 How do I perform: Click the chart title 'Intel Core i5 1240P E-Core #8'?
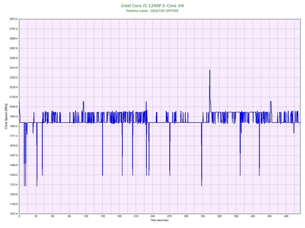click(152, 5)
